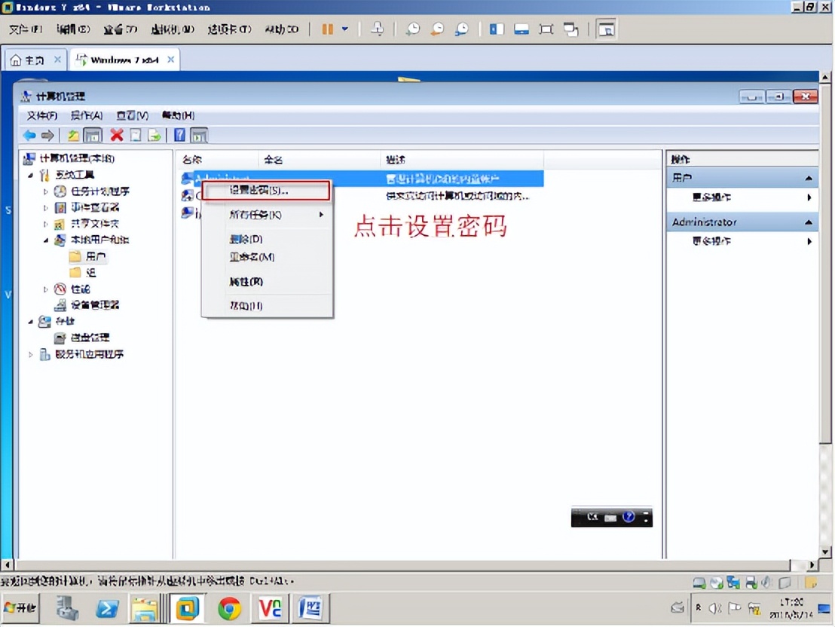Click the red X delete icon on console toolbar
This screenshot has width=835, height=627.
[115, 134]
